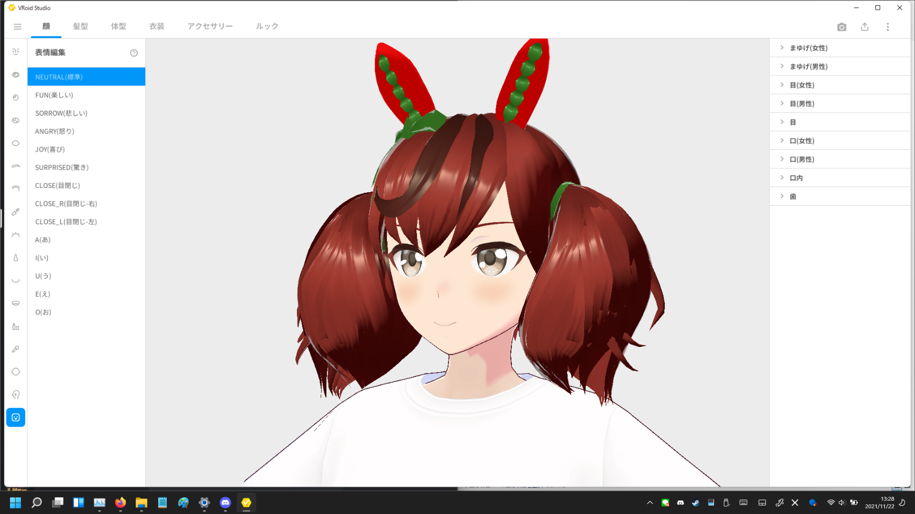The width and height of the screenshot is (915, 514).
Task: Select the nose icon in the sidebar
Action: tap(16, 258)
